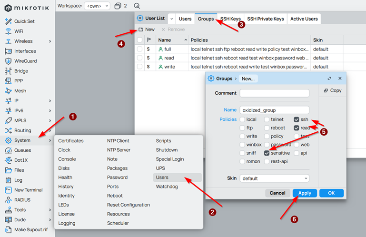The height and width of the screenshot is (237, 366).
Task: Enable the ftp policy checkbox
Action: tap(242, 128)
